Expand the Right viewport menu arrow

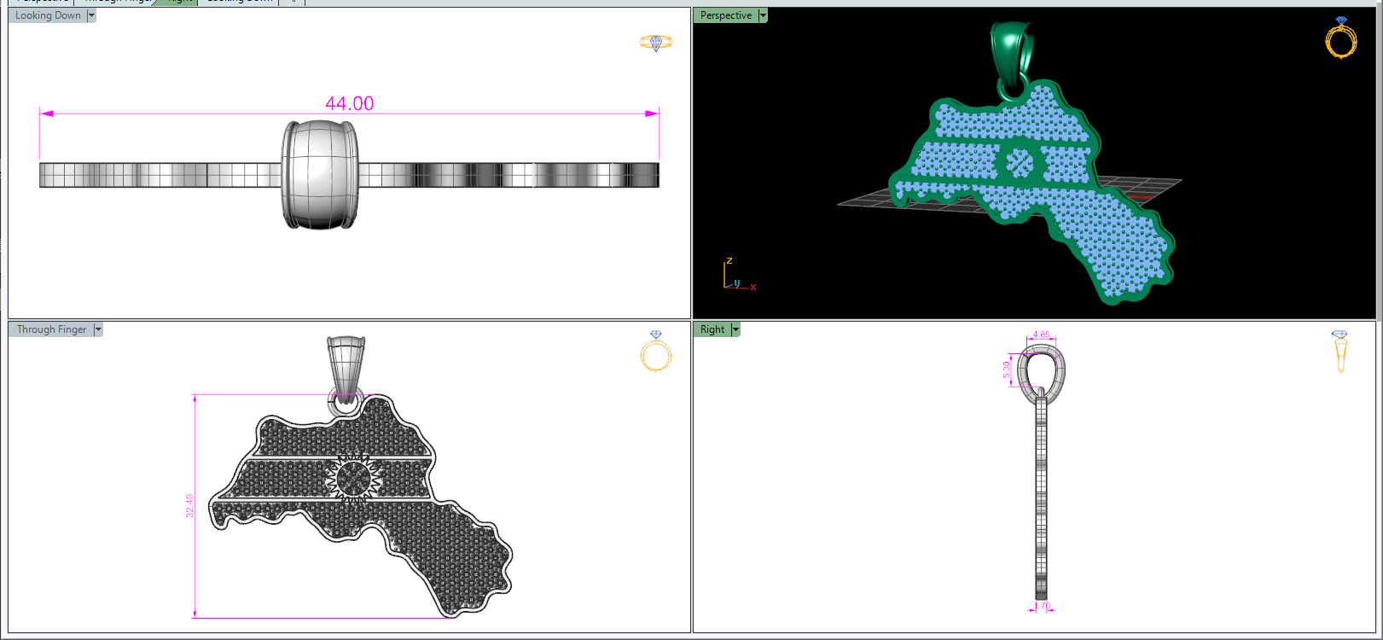(735, 329)
